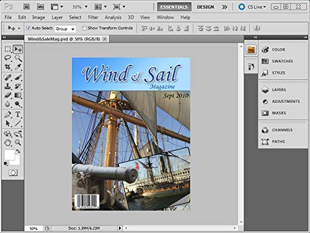Image resolution: width=310 pixels, height=233 pixels.
Task: Select the Dodge tool
Action: point(18,104)
